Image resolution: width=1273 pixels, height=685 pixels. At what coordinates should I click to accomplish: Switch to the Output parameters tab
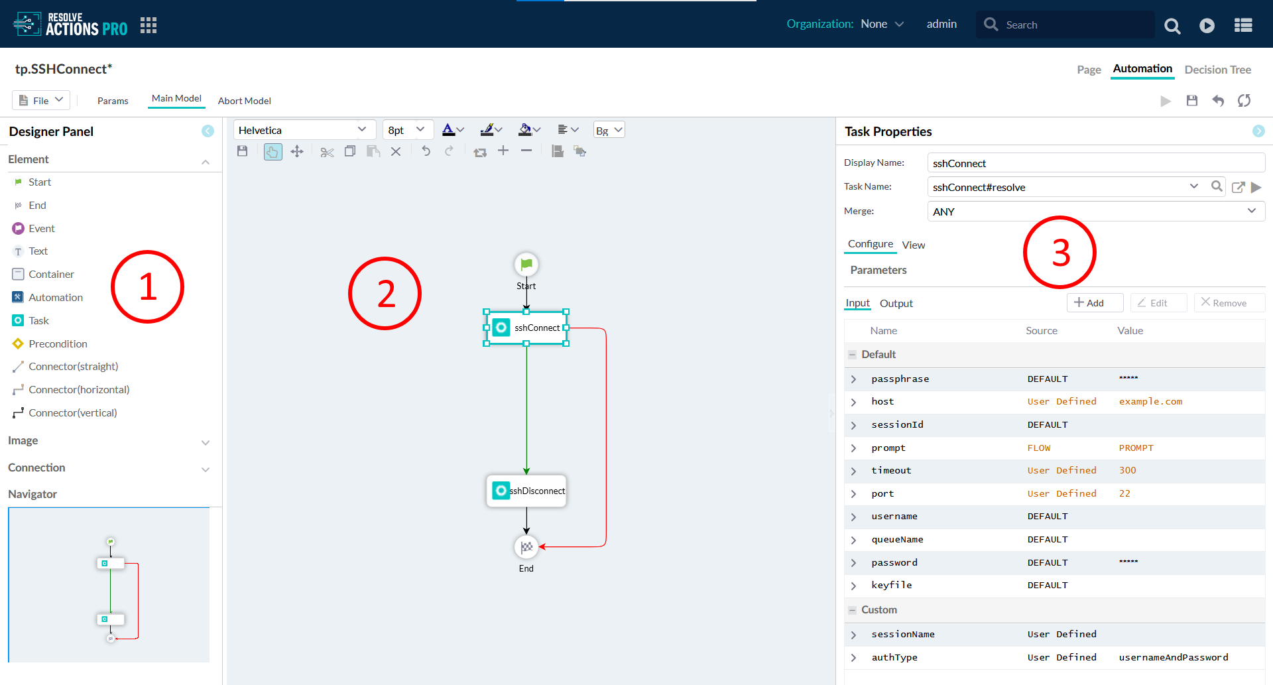[x=896, y=304]
